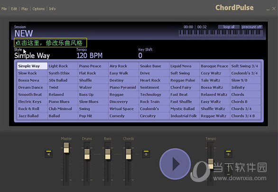
Task: Pick the Dream Dance style
Action: [x=32, y=87]
